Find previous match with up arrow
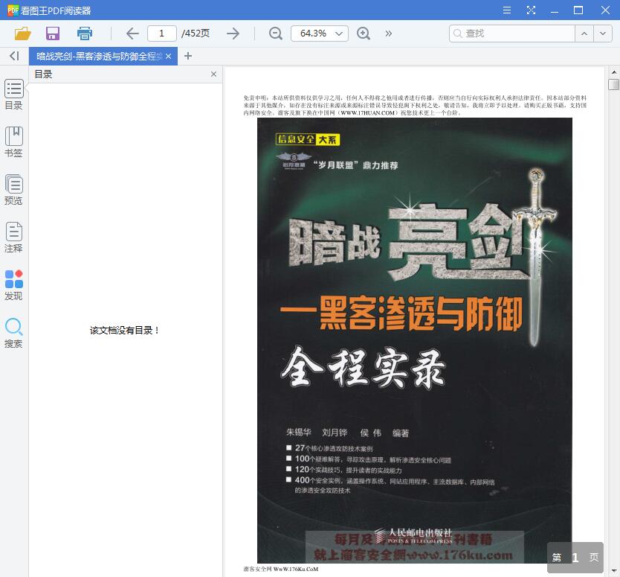This screenshot has width=620, height=577. click(584, 34)
